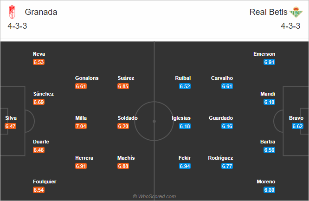Click Granada's 4-3-3 formation label

coord(17,26)
